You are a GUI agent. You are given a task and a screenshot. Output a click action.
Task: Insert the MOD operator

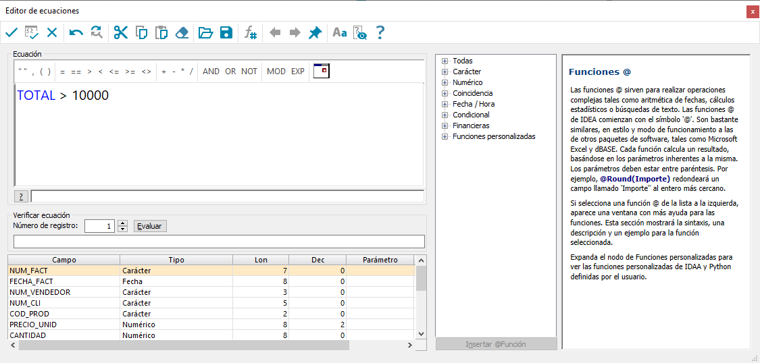(x=276, y=71)
